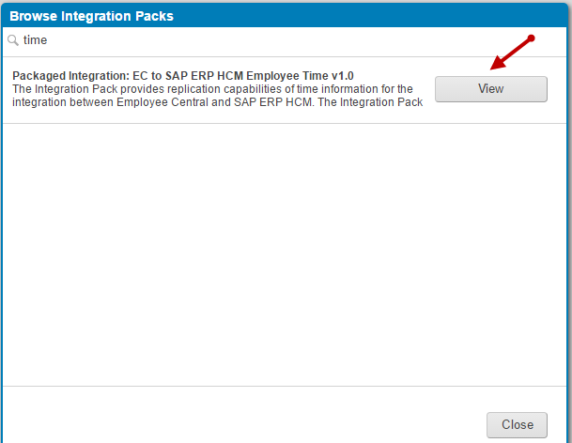
Task: Click the word 'Browse' in the dialog header
Action: (x=33, y=16)
